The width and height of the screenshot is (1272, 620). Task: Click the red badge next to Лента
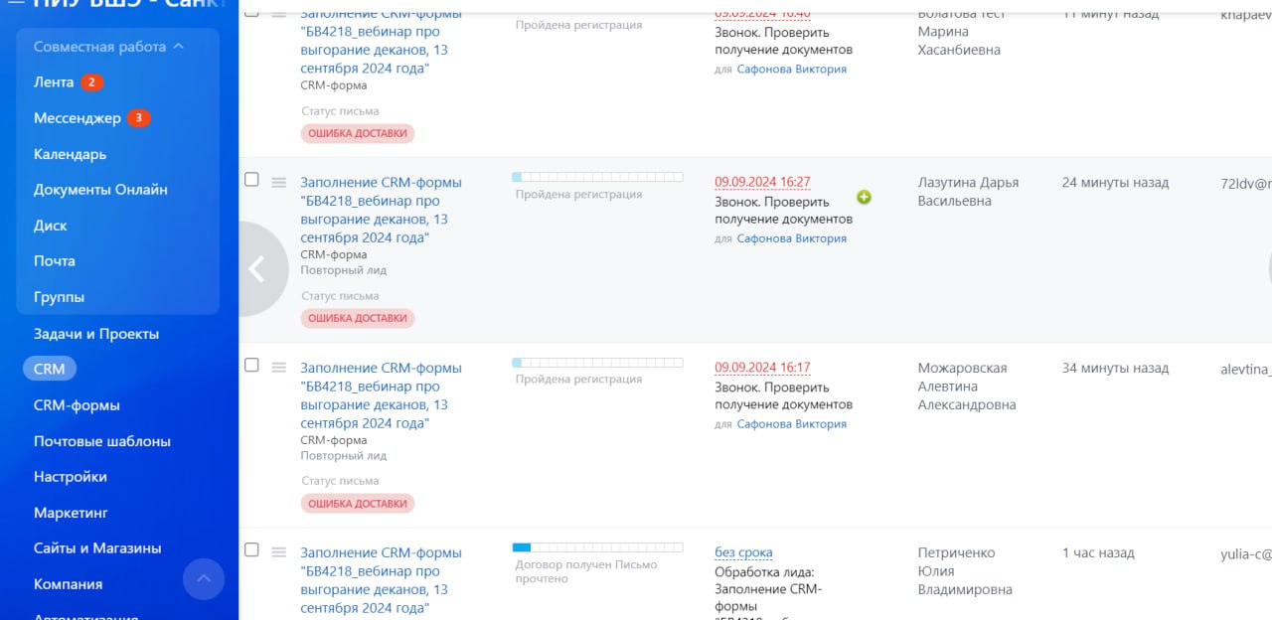(x=92, y=82)
